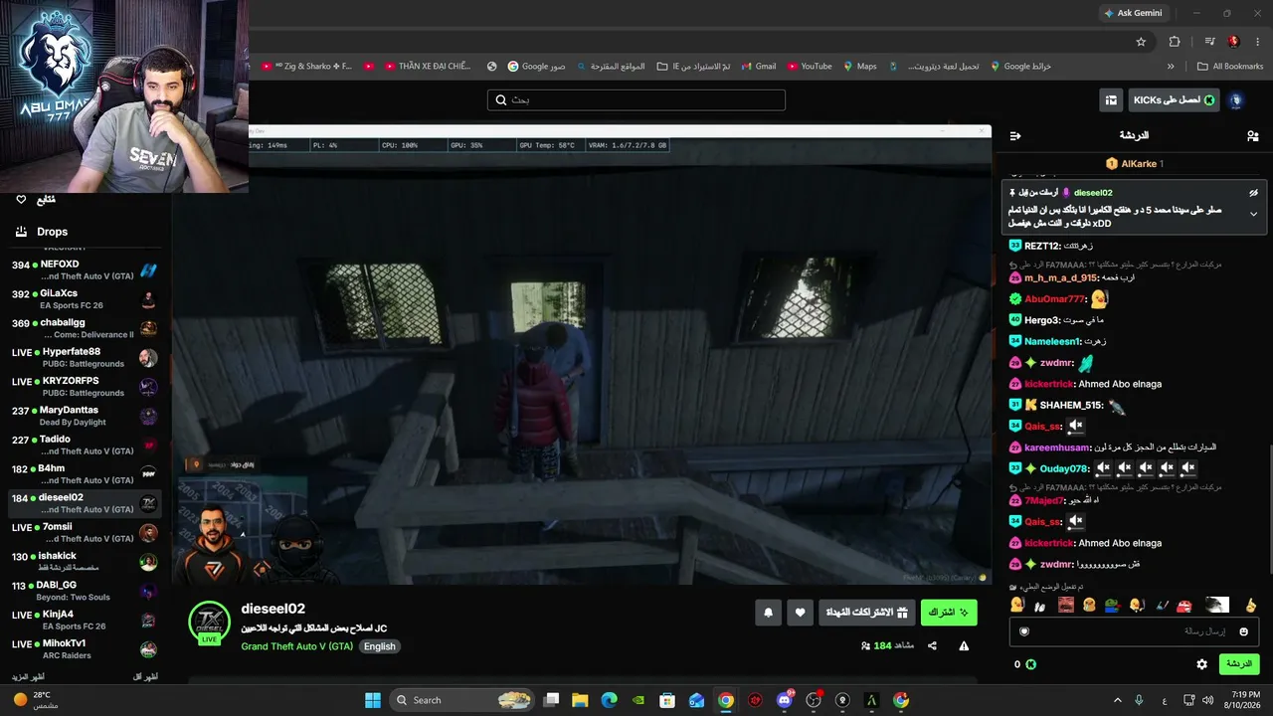This screenshot has height=716, width=1273.
Task: Open the YouTube bookmark
Action: tap(810, 67)
